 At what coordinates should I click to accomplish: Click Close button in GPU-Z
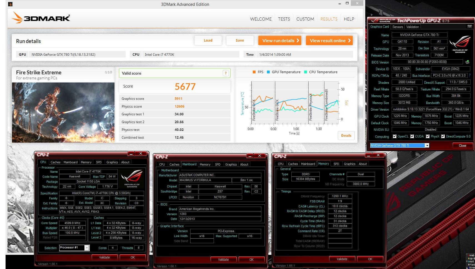[462, 146]
